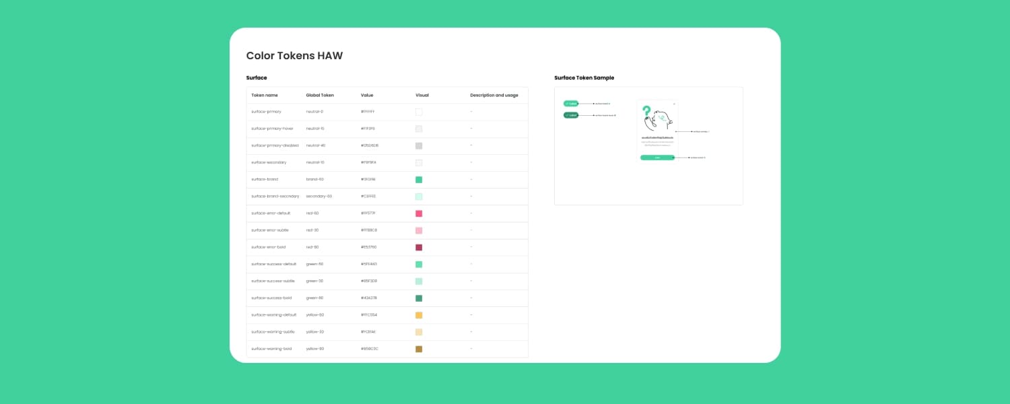1010x404 pixels.
Task: Choose the surface-success-subtle swatch
Action: click(x=419, y=281)
